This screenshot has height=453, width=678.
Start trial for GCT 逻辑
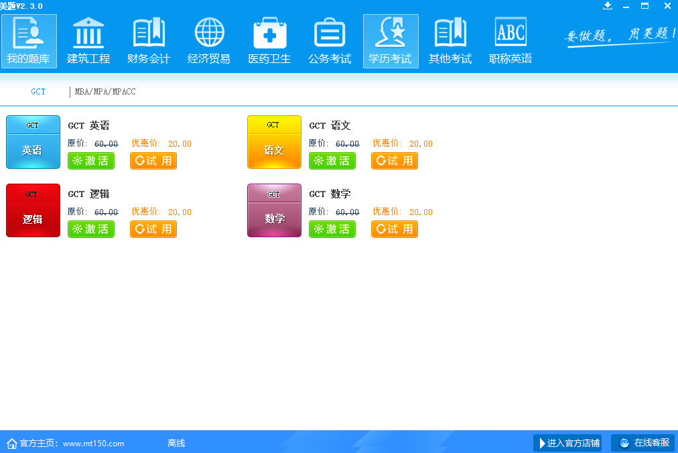(x=153, y=229)
